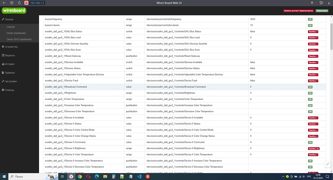The image size is (333, 180).
Task: Click the 192.168.1.3 address field
Action: (x=37, y=3)
